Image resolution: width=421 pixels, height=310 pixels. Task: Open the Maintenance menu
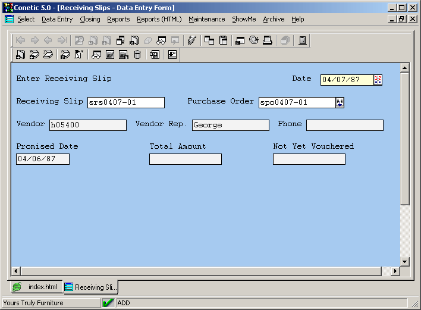[206, 19]
